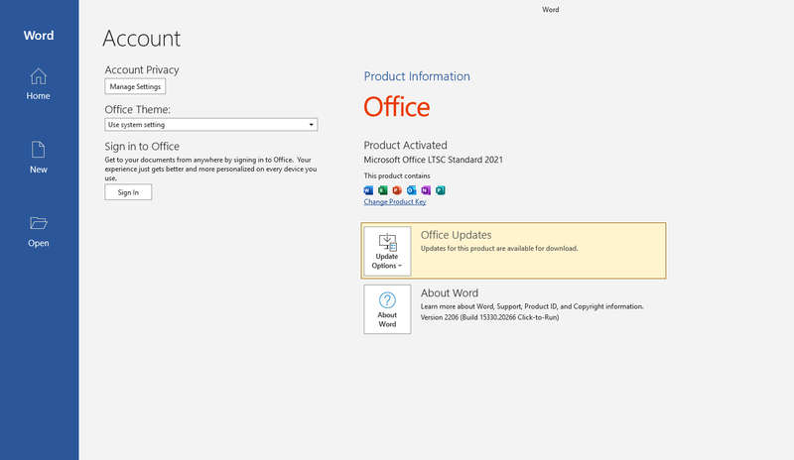Click the 'Product Activated' text

coord(406,145)
